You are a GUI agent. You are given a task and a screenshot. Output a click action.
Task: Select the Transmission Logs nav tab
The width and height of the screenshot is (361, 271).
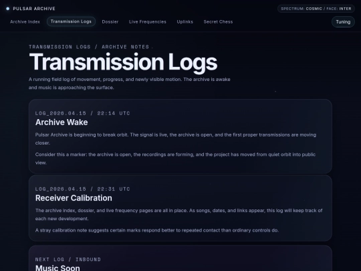(71, 21)
